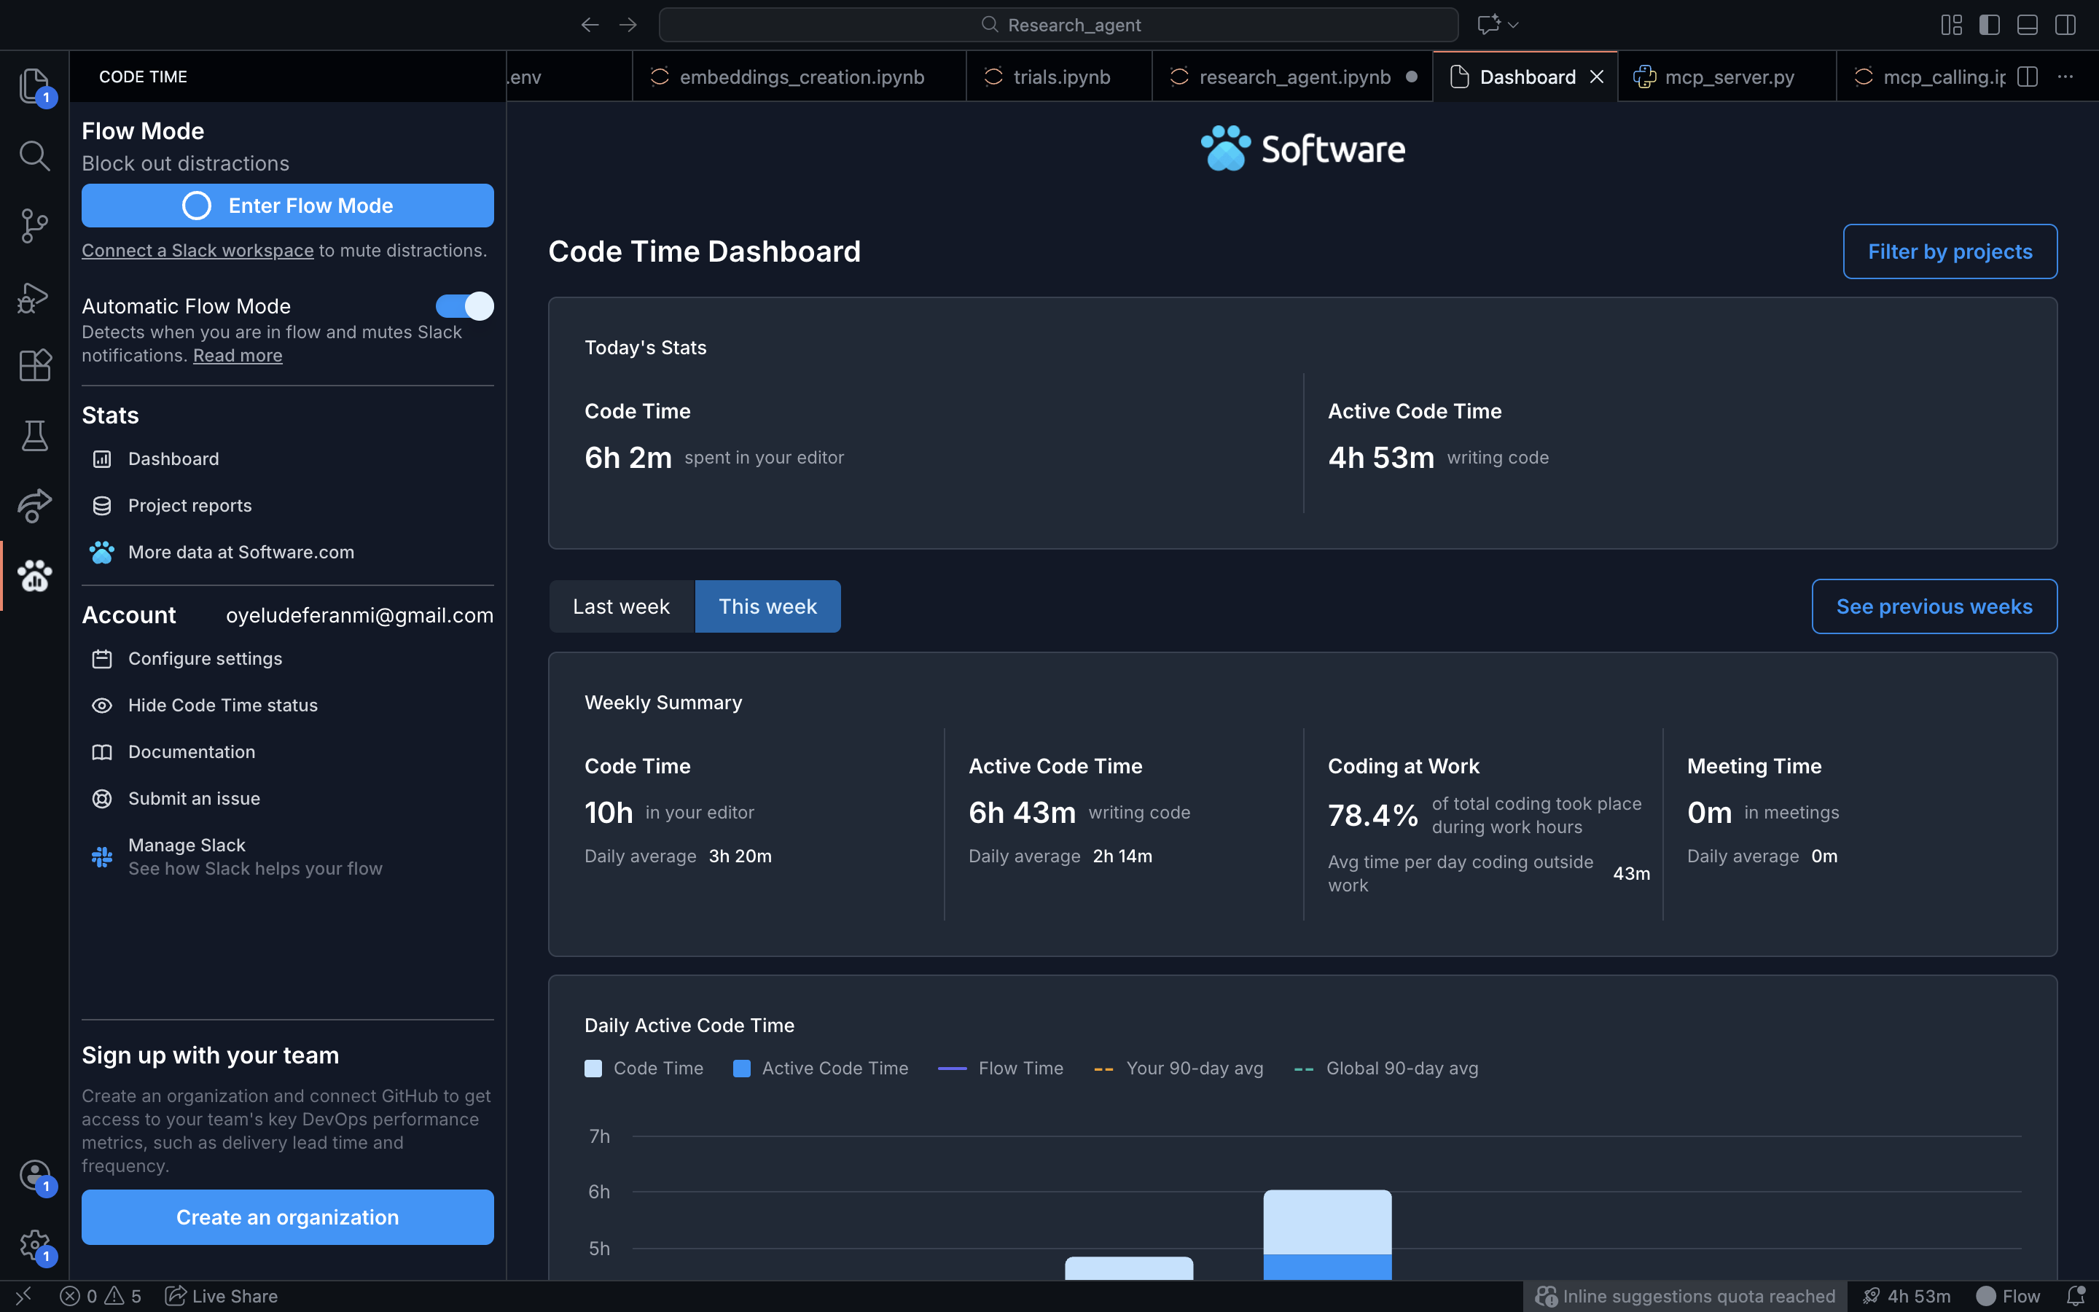Toggle the secondary side bar icon
Screen dimensions: 2099x1312
point(2065,24)
